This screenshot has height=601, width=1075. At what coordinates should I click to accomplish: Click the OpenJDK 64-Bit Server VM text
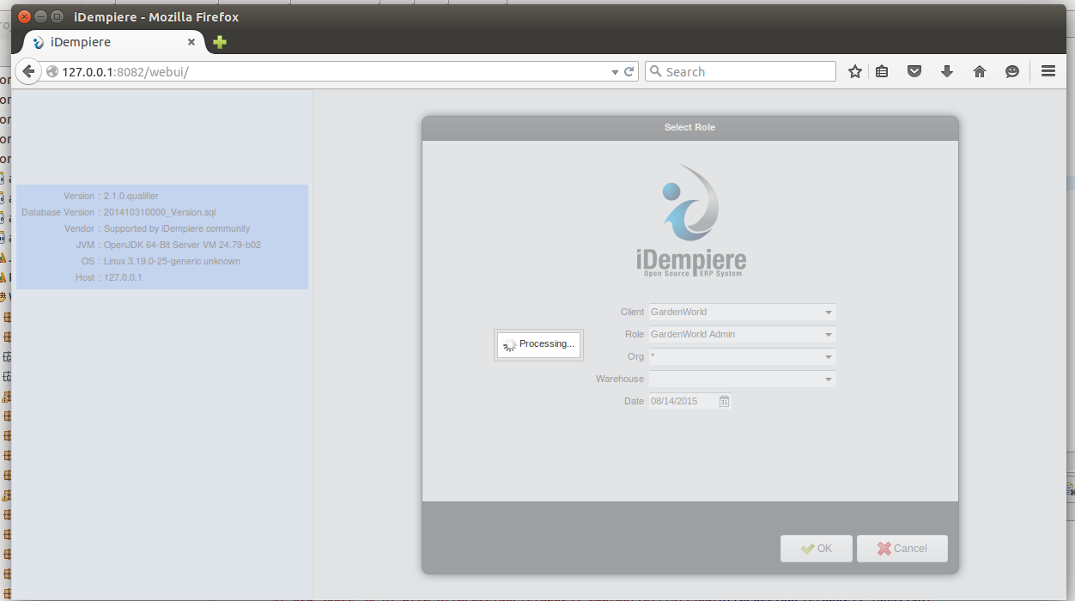(182, 245)
